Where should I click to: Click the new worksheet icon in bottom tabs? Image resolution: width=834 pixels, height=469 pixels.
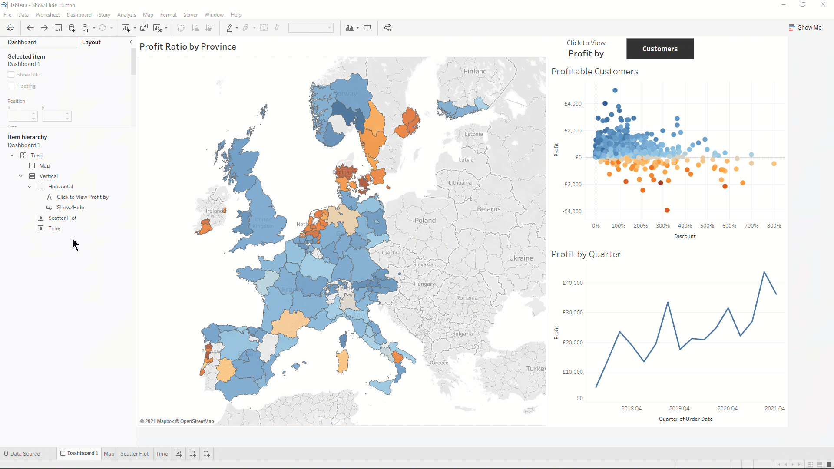(179, 453)
